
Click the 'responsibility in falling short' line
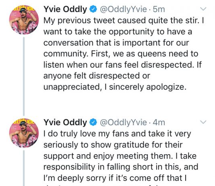click(121, 167)
